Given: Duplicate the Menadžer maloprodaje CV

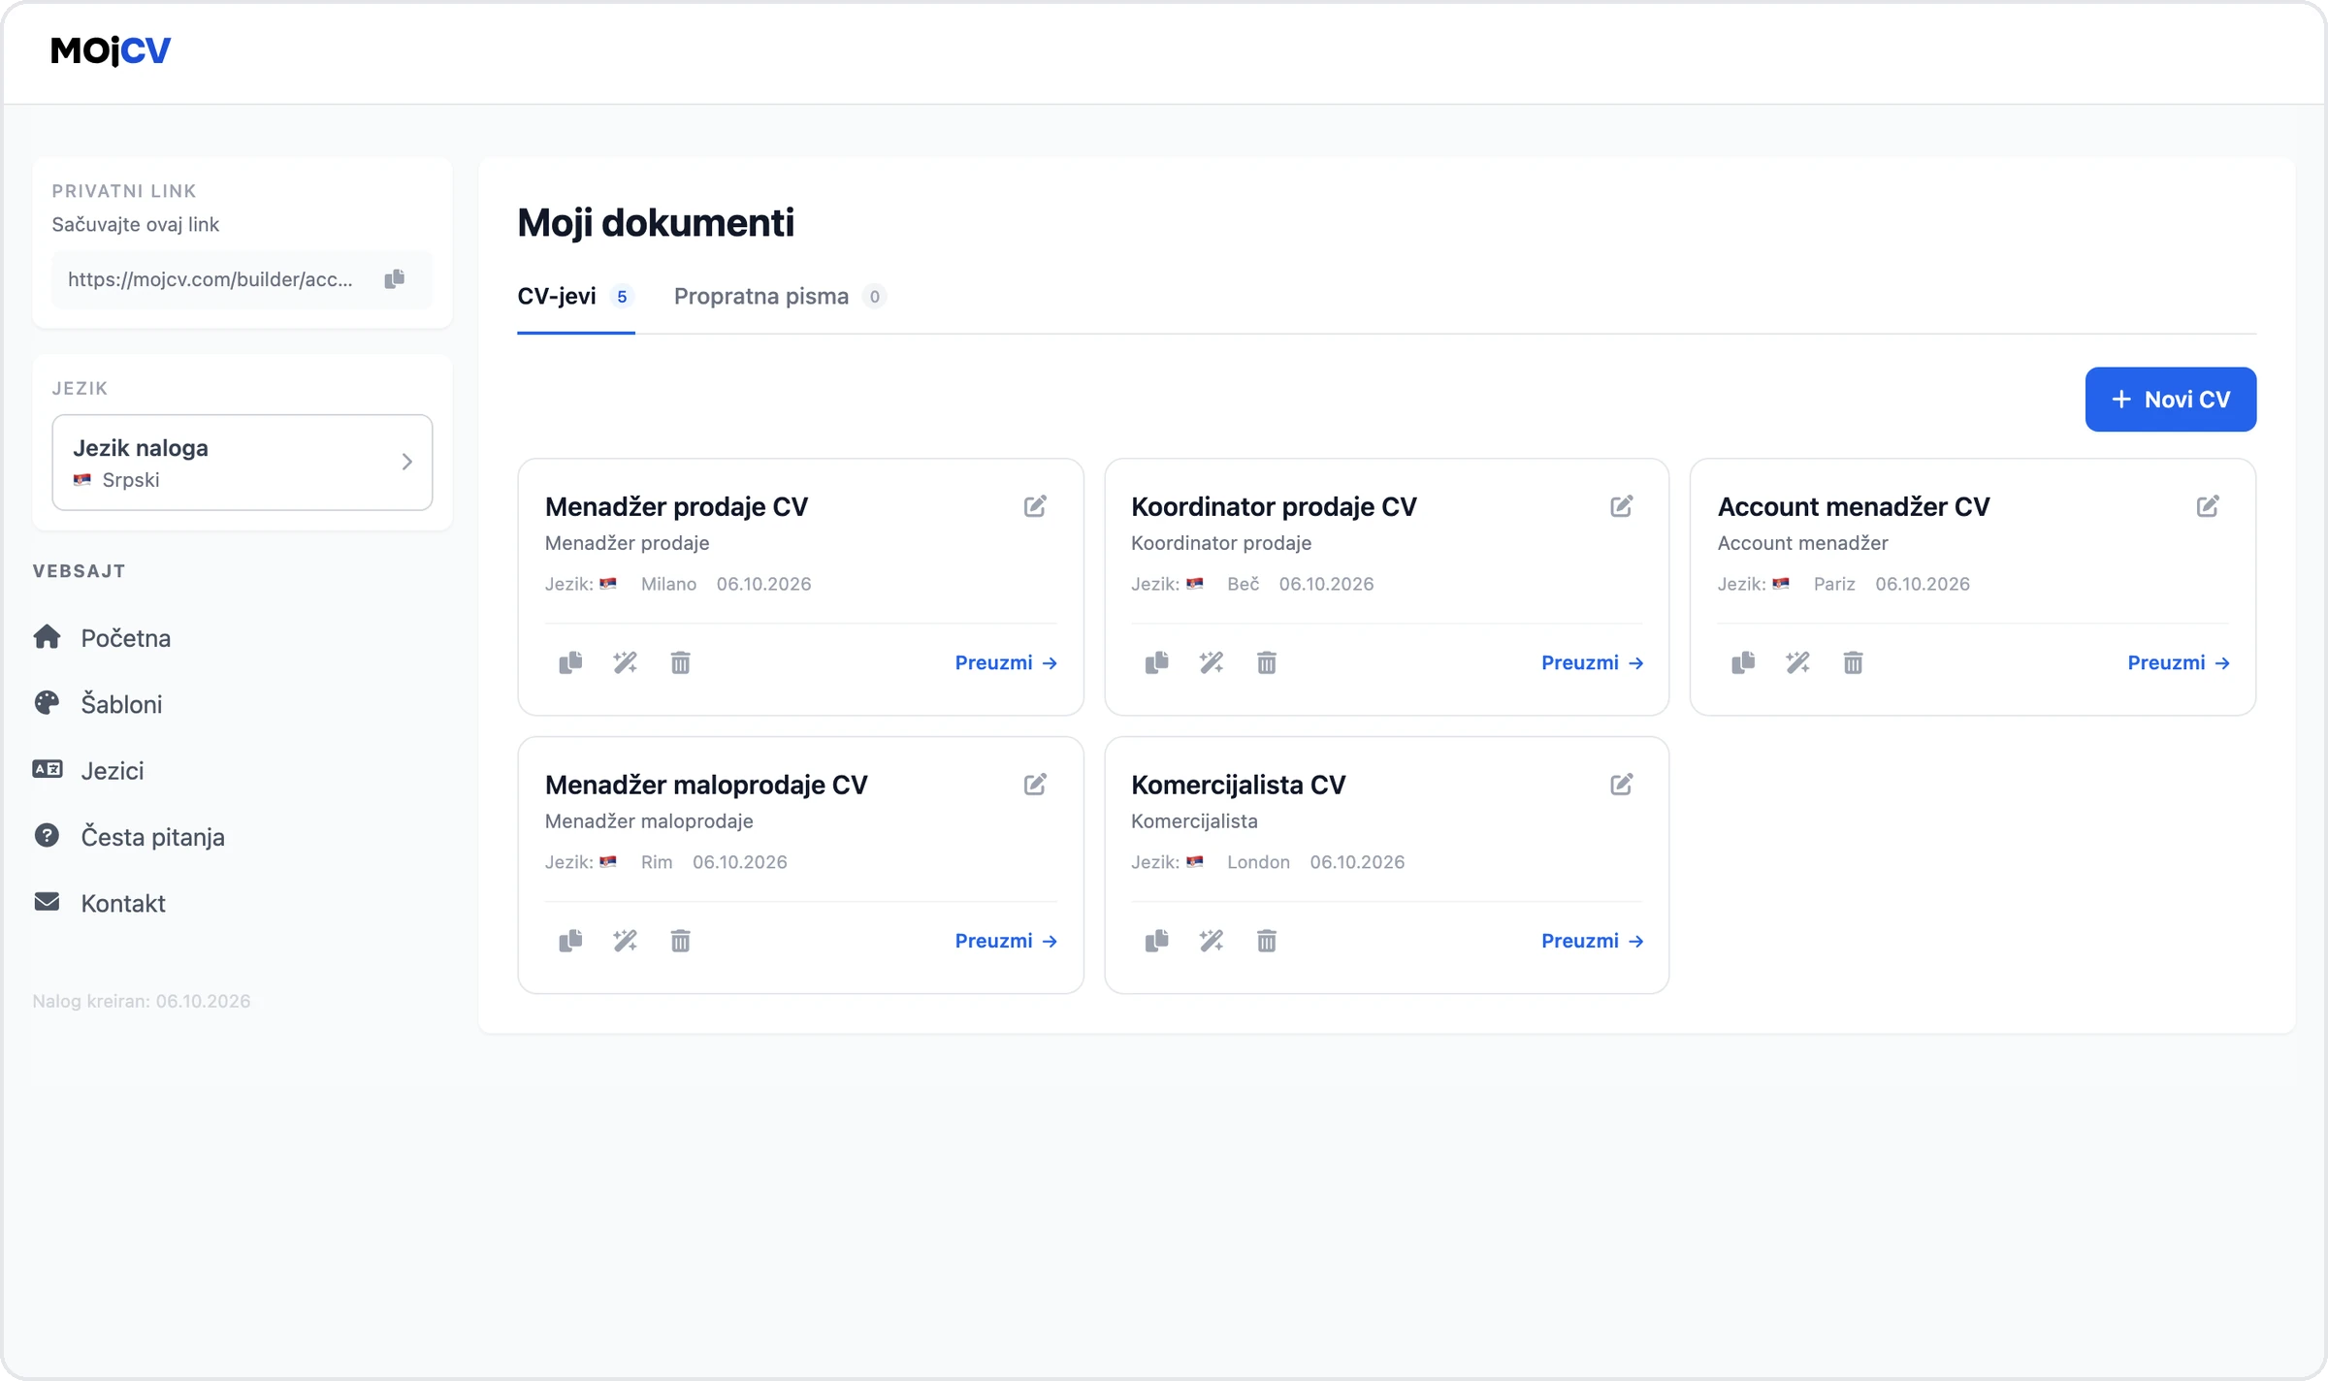Looking at the screenshot, I should click(570, 941).
